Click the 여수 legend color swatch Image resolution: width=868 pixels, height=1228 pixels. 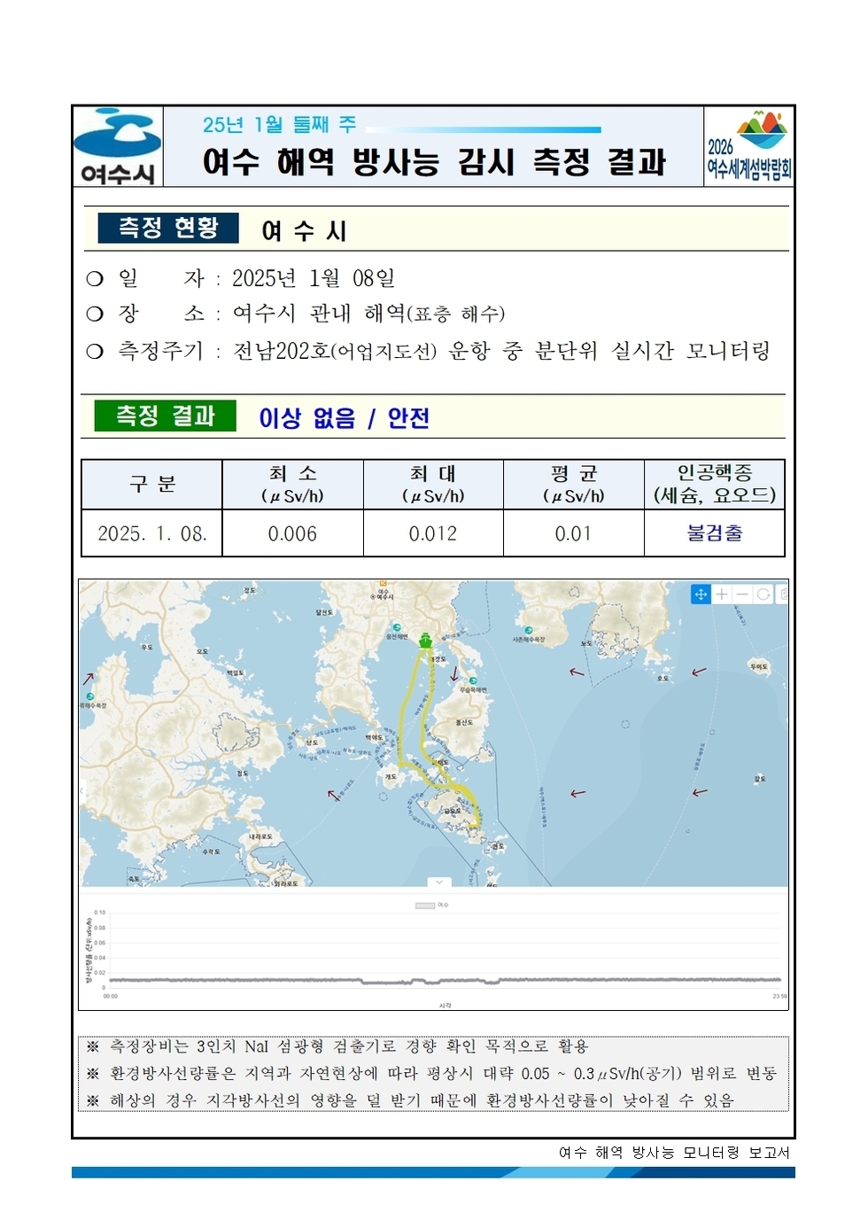click(x=424, y=905)
